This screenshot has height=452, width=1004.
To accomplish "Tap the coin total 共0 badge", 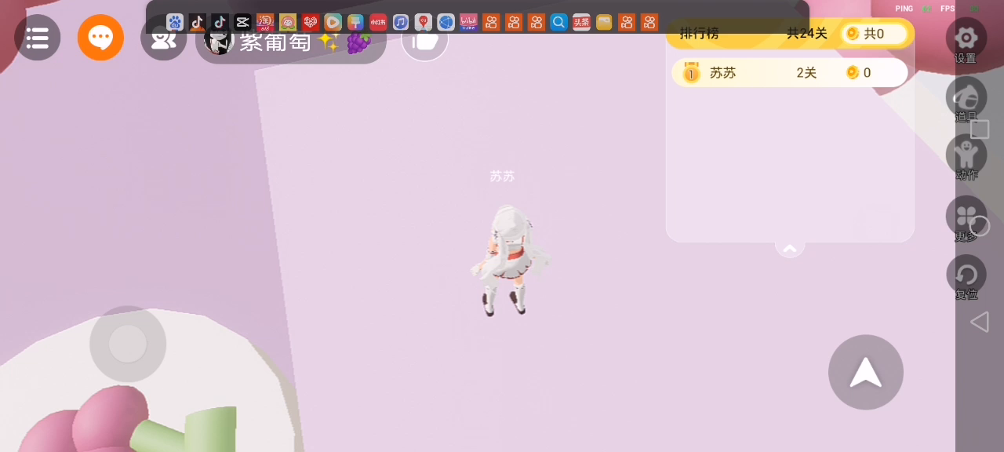I will click(874, 34).
